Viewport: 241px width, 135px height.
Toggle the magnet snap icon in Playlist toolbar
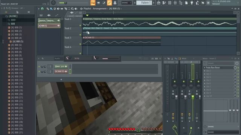(x=42, y=9)
